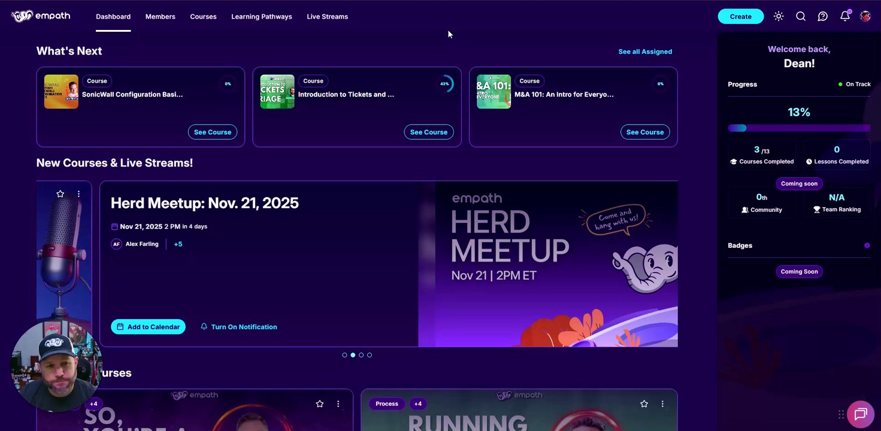Image resolution: width=881 pixels, height=431 pixels.
Task: Open the Courses tab
Action: [203, 17]
